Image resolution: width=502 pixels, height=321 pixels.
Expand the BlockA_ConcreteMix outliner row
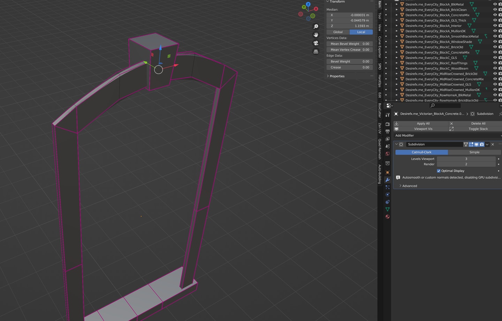coord(396,15)
